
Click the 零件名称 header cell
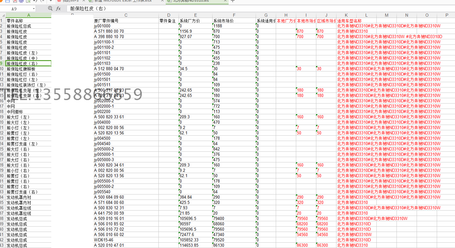click(x=29, y=21)
